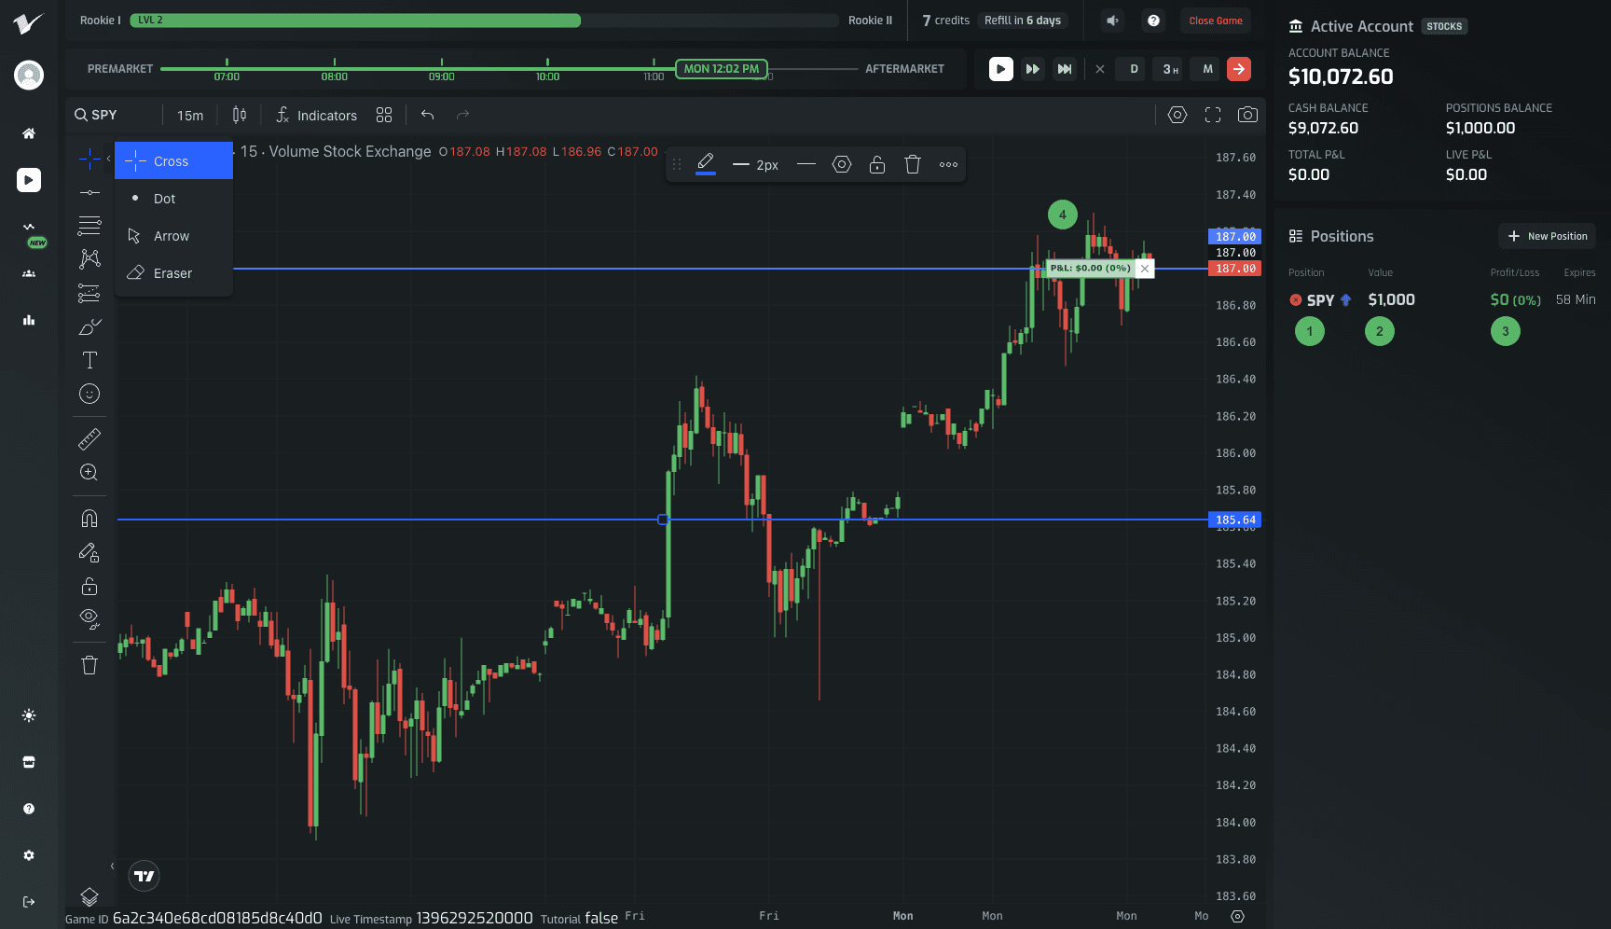Redo the last chart action
Viewport: 1611px width, 929px height.
point(463,115)
